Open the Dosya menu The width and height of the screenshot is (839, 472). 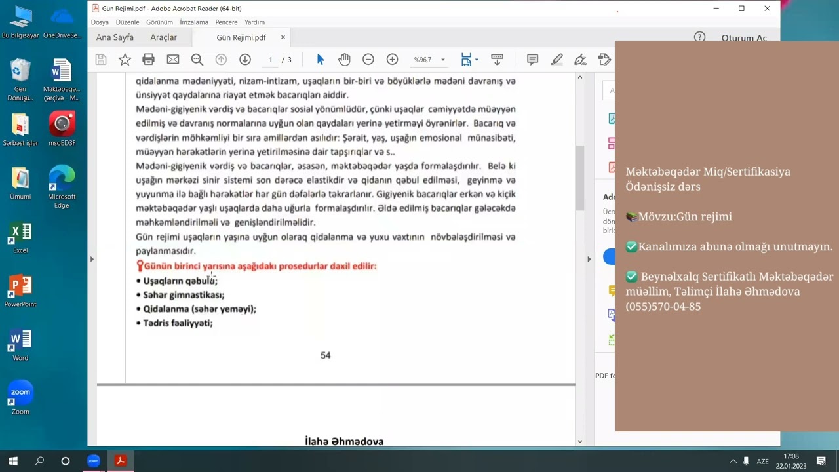click(100, 22)
